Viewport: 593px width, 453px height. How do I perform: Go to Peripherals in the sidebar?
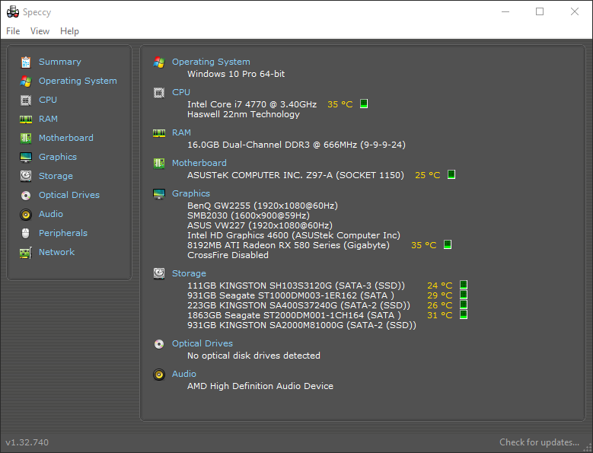63,233
